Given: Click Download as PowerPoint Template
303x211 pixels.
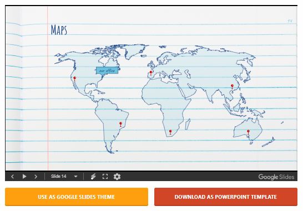Looking at the screenshot, I should click(x=226, y=197).
